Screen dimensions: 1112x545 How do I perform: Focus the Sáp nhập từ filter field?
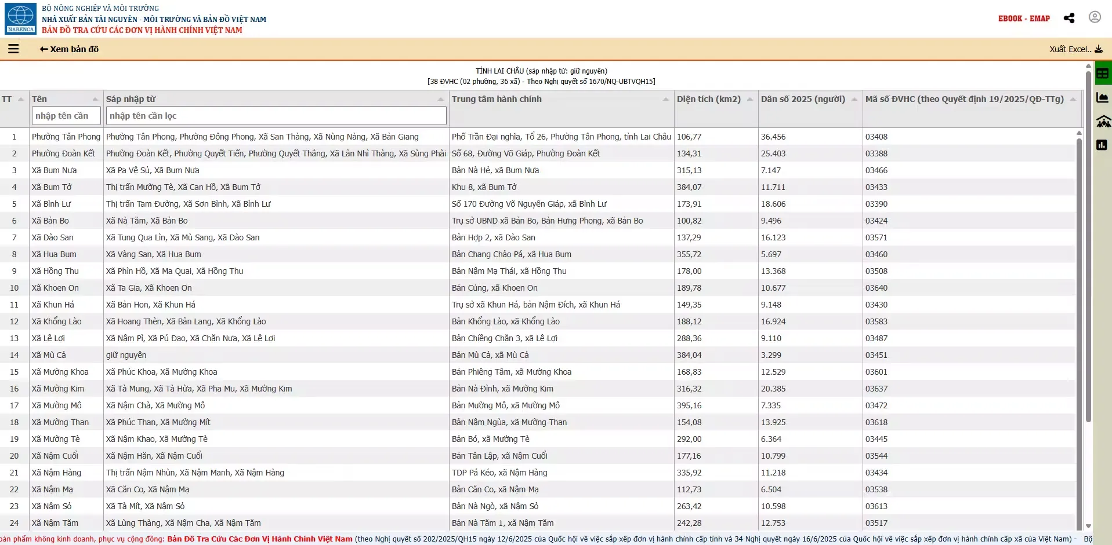[276, 116]
